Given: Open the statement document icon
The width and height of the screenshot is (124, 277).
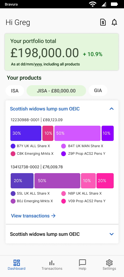Looking at the screenshot, I should (x=103, y=23).
